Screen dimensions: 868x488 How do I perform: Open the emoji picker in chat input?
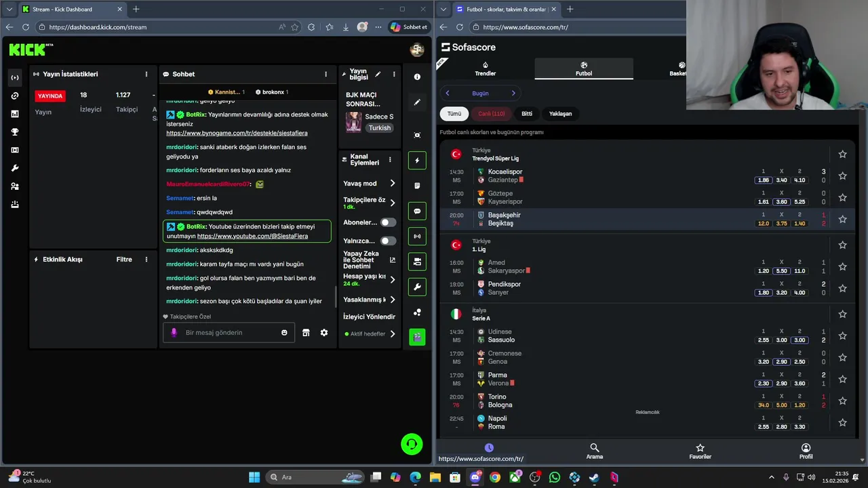pyautogui.click(x=284, y=333)
